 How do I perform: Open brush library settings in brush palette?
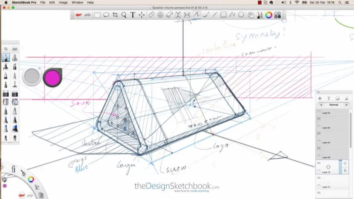pyautogui.click(x=6, y=49)
